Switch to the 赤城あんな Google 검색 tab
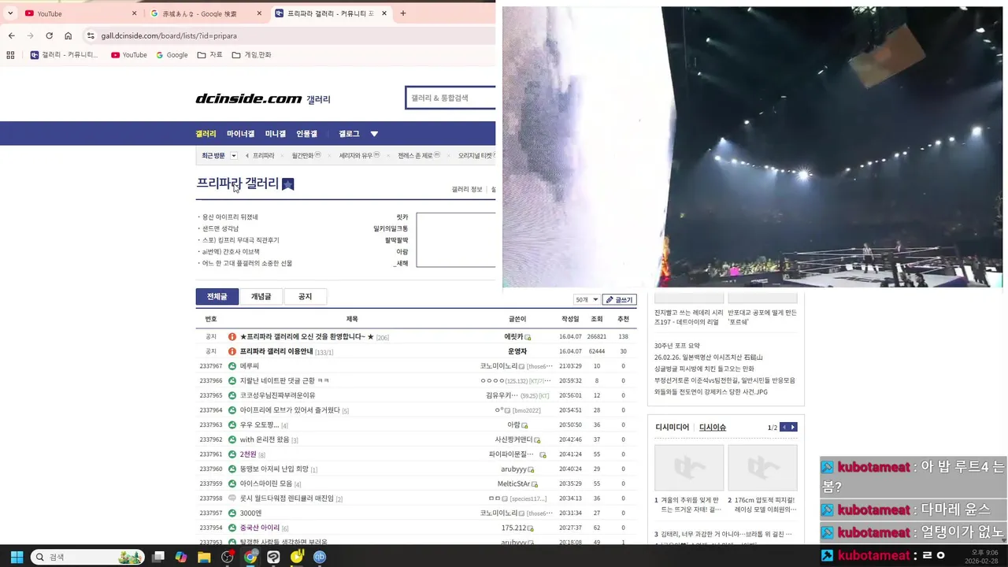This screenshot has width=1008, height=567. (206, 13)
